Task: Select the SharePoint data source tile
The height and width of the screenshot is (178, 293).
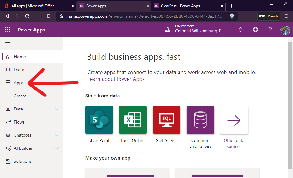Action: click(99, 120)
